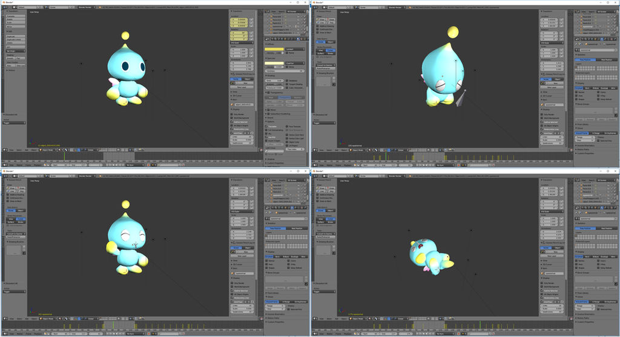
Task: Select Draw pencil tool in bottom-left window
Action: point(10,189)
